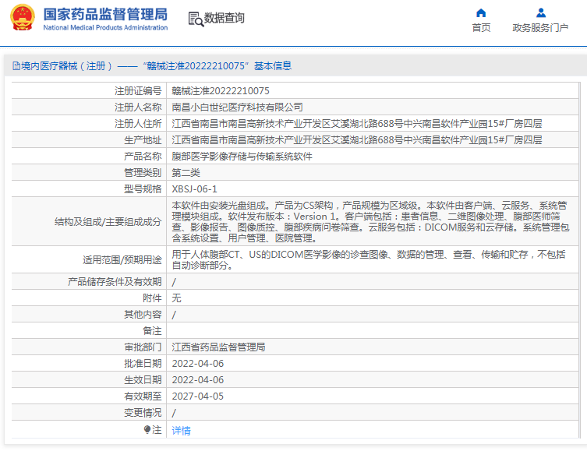
Task: Click 第二类 management class value
Action: tap(186, 173)
